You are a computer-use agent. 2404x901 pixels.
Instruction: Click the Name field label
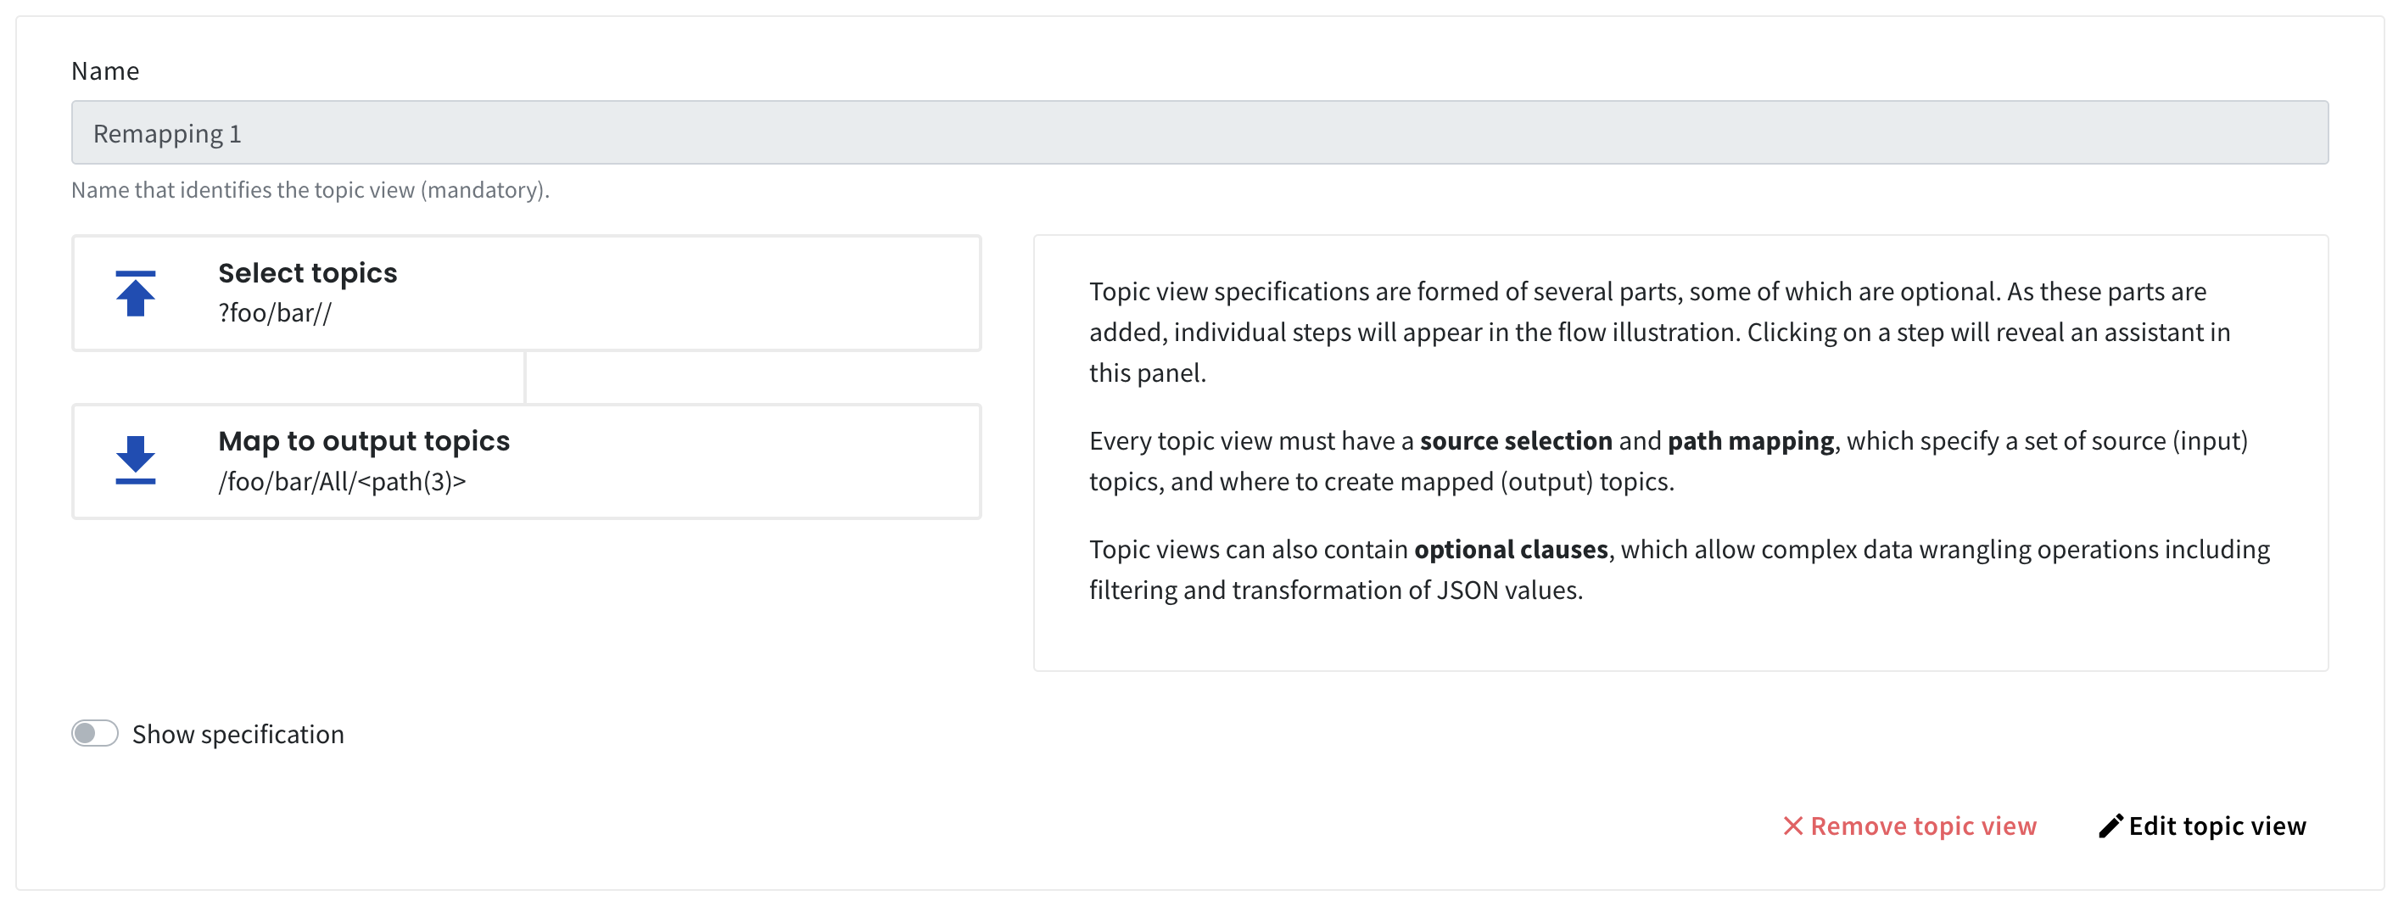point(105,71)
